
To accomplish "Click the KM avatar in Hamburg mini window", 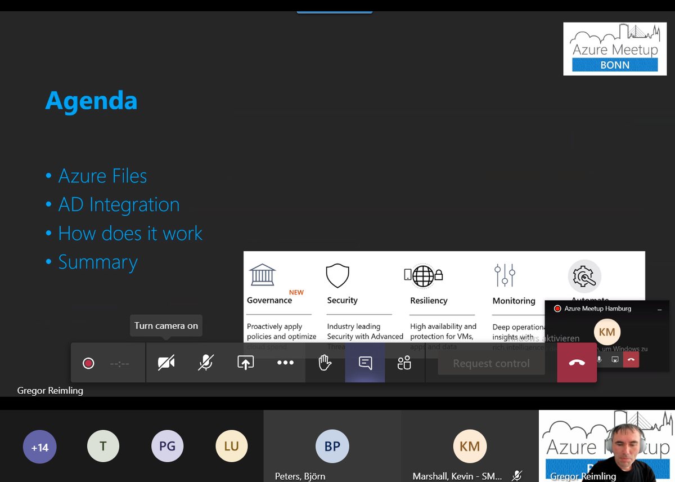I will tap(607, 332).
